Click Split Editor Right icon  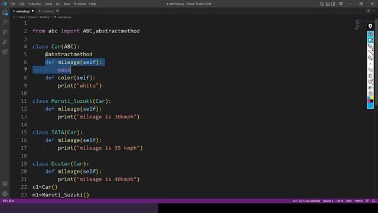click(368, 11)
